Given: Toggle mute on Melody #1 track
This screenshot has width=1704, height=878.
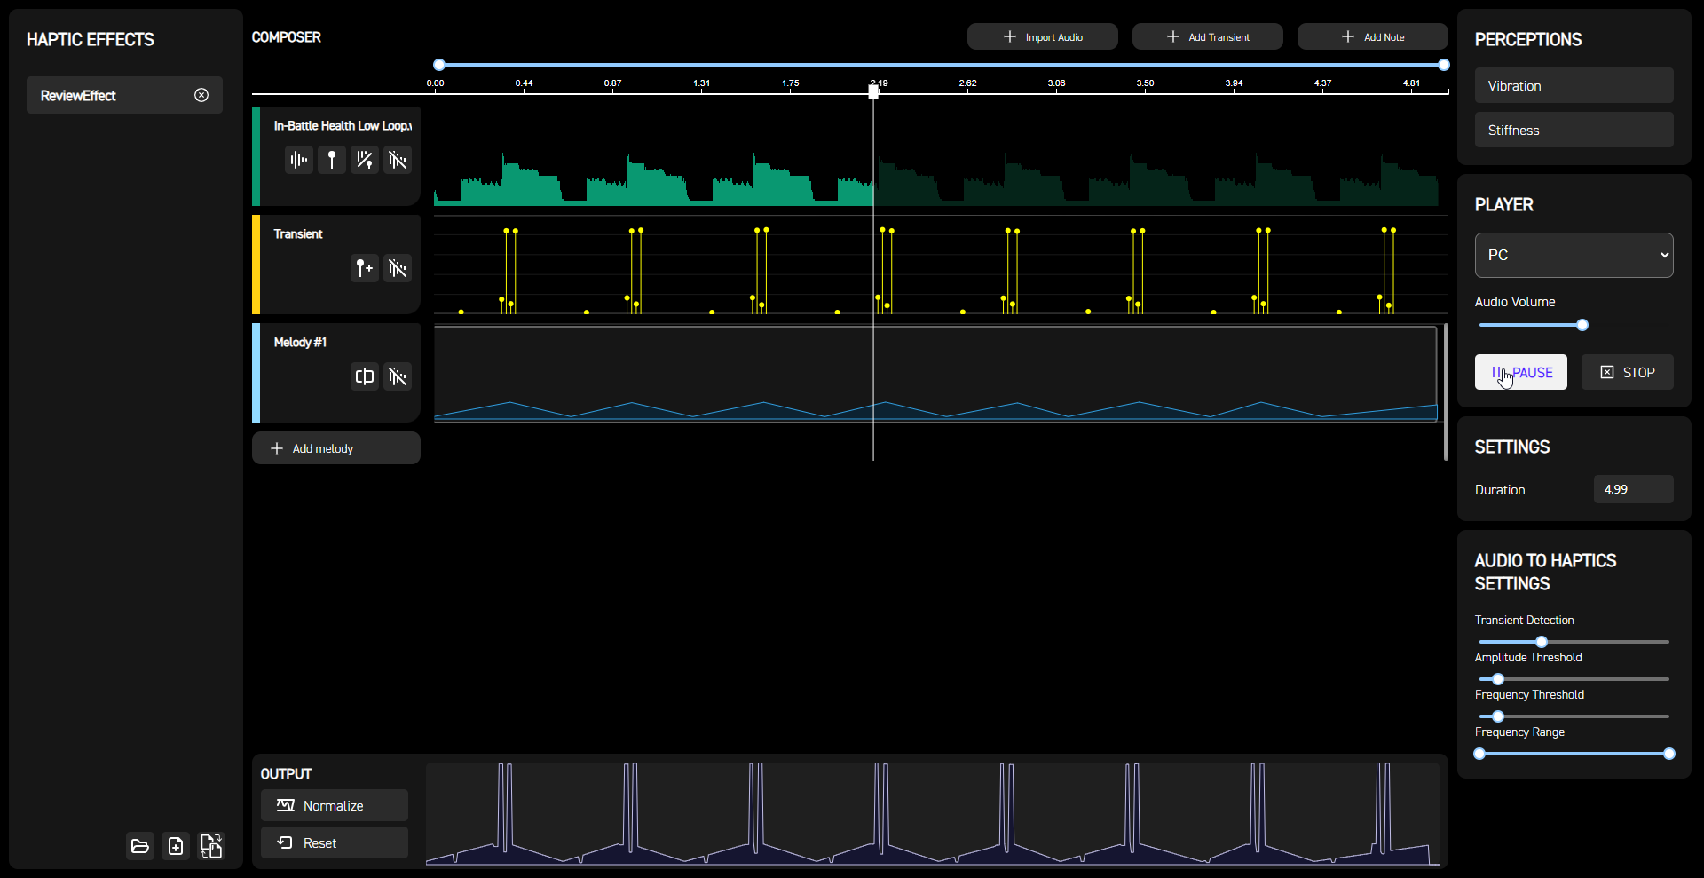Looking at the screenshot, I should coord(397,376).
